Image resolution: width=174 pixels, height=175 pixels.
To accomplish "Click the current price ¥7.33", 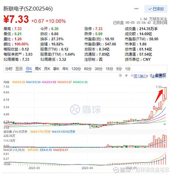I will [16, 19].
